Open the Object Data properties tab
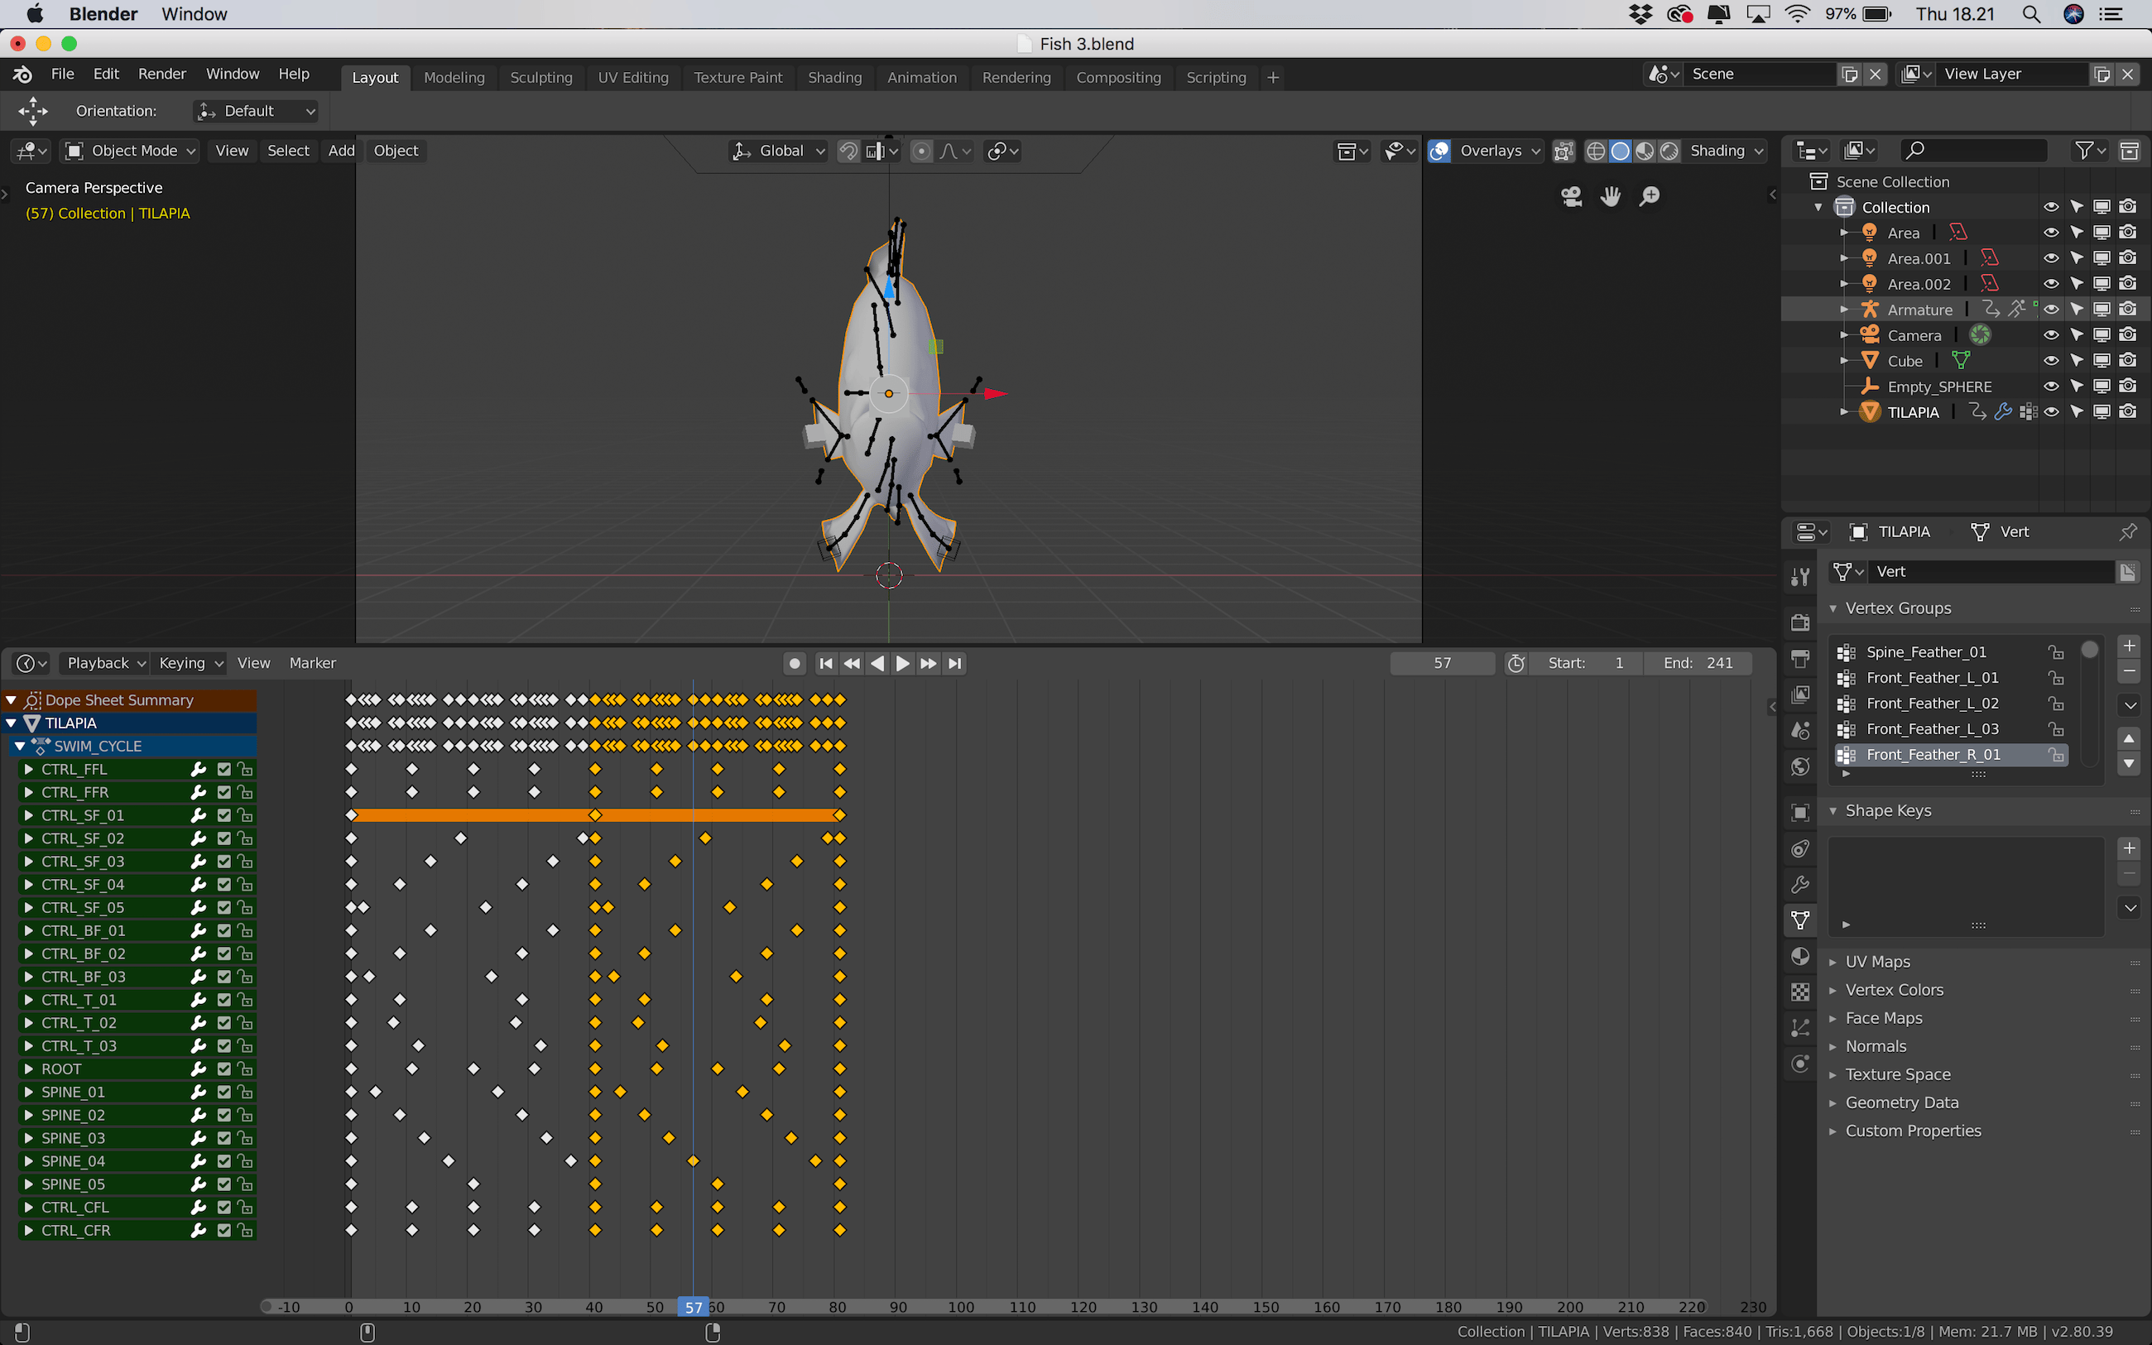 coord(1800,920)
